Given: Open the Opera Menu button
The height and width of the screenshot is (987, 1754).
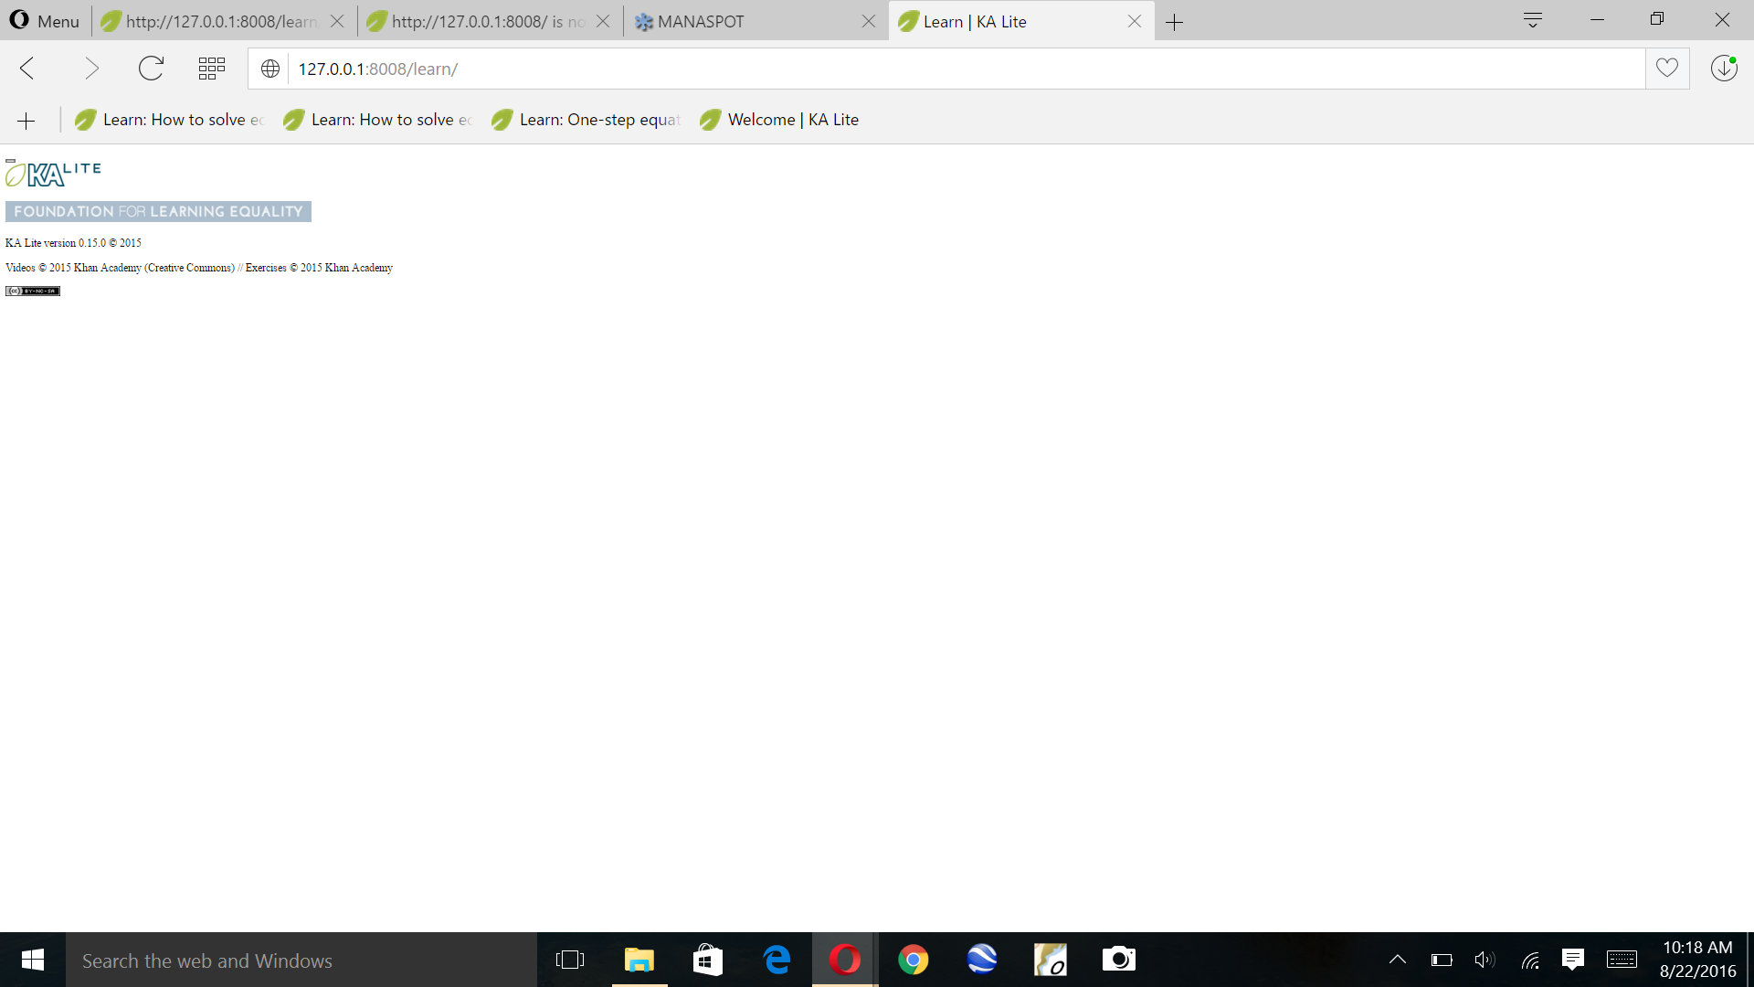Looking at the screenshot, I should tap(44, 21).
